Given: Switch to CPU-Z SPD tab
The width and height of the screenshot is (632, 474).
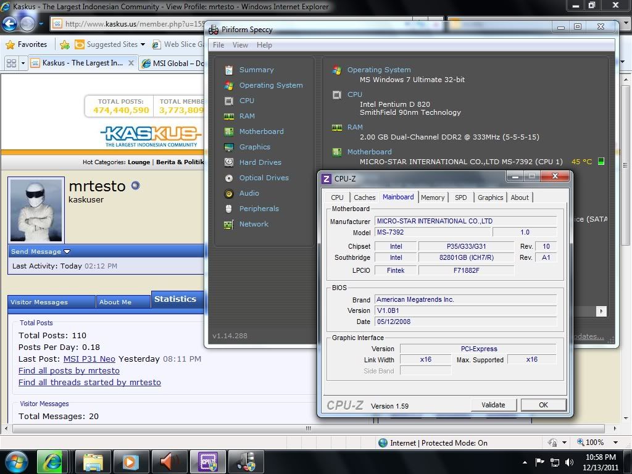Looking at the screenshot, I should point(460,197).
